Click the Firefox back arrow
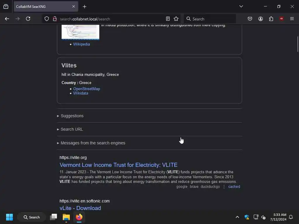 point(7,19)
